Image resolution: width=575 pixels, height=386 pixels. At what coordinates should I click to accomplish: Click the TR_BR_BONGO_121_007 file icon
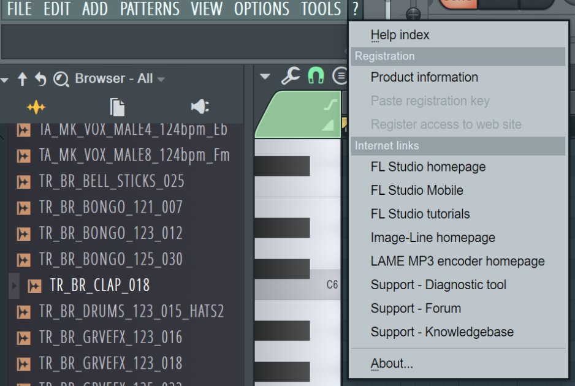[x=23, y=208]
